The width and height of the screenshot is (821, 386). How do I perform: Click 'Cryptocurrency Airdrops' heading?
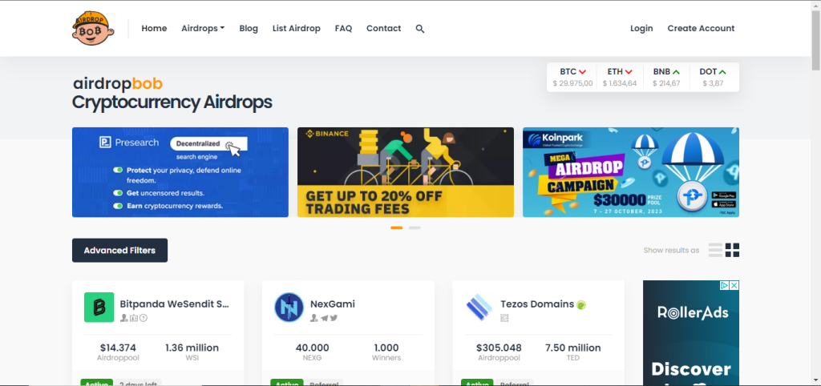[172, 102]
